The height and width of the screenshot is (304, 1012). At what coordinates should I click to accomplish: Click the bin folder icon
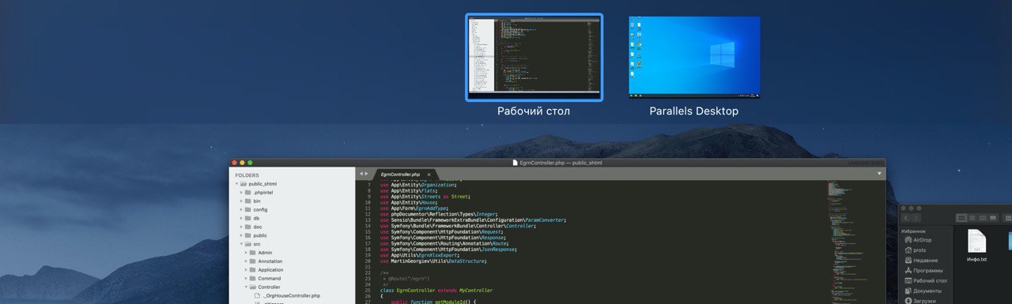tap(248, 201)
